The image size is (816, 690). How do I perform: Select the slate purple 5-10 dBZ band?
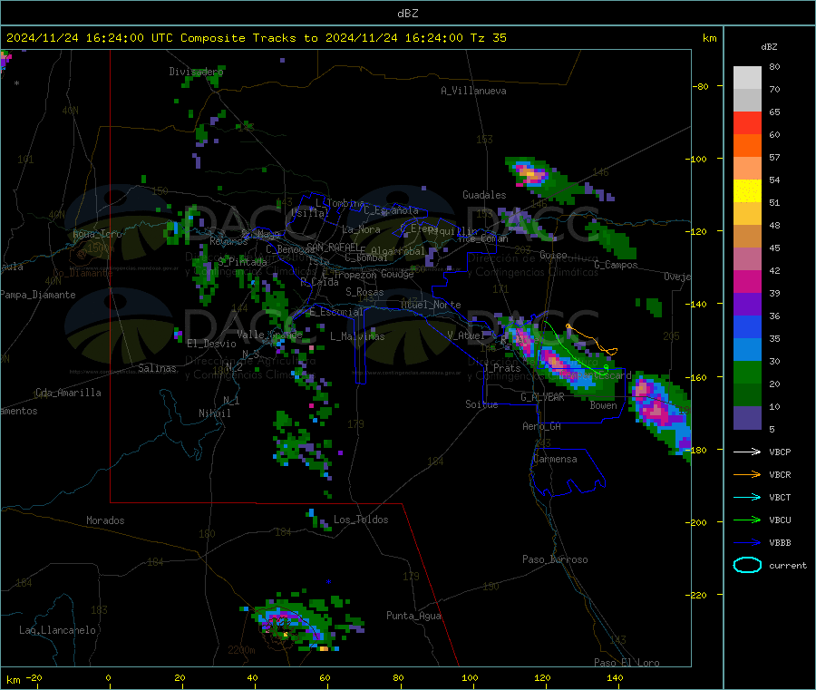[747, 418]
